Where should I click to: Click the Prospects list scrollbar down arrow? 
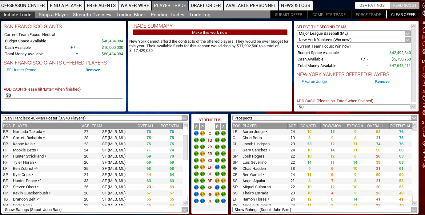pos(415,203)
